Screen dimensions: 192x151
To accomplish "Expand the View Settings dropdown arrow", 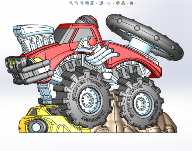I will click(x=136, y=3).
